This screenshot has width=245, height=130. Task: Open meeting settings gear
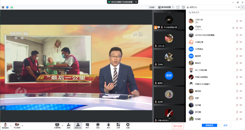128,125
